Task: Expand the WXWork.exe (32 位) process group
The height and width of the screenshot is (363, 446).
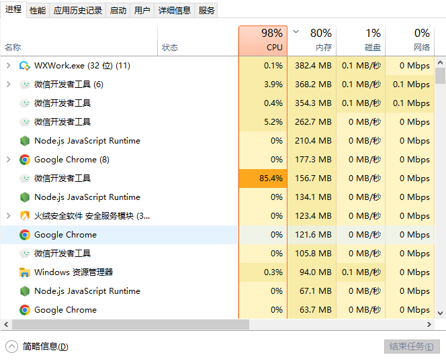Action: [x=9, y=66]
